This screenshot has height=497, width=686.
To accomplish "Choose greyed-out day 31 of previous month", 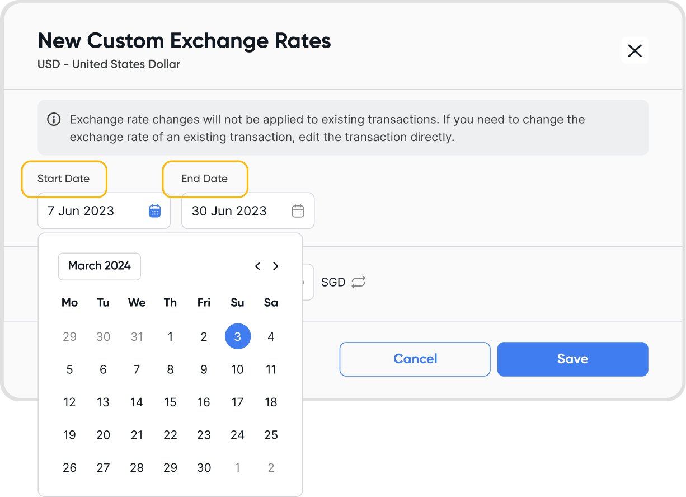I will tap(137, 336).
